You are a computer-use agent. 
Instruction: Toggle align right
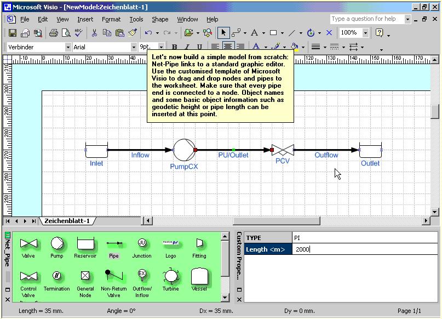[x=240, y=47]
